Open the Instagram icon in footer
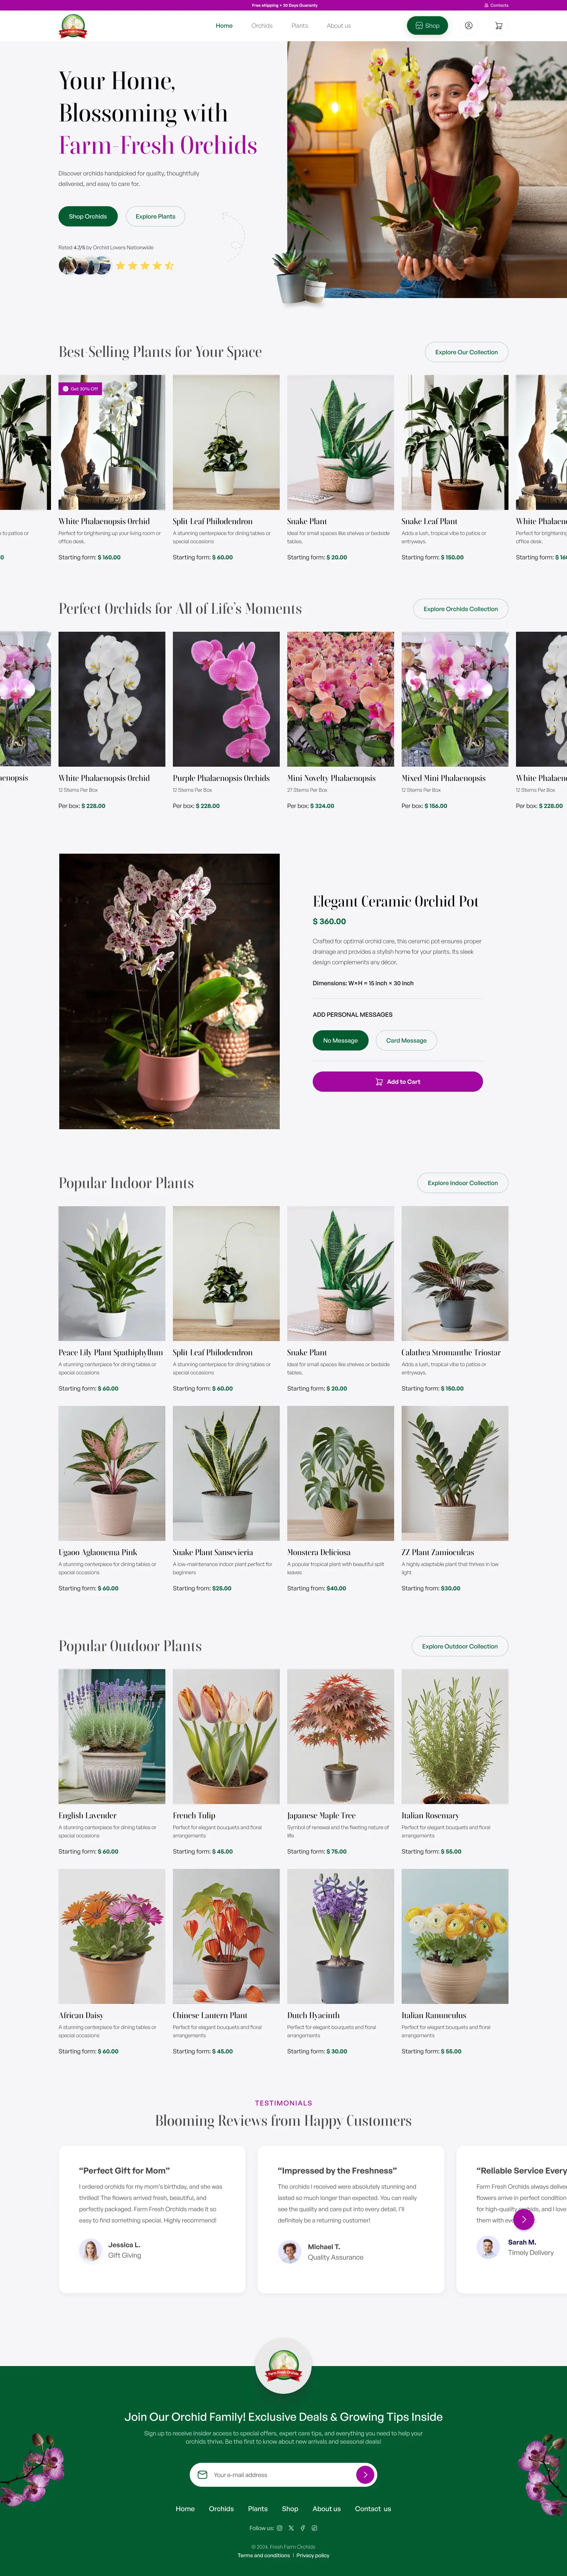 tap(280, 2528)
